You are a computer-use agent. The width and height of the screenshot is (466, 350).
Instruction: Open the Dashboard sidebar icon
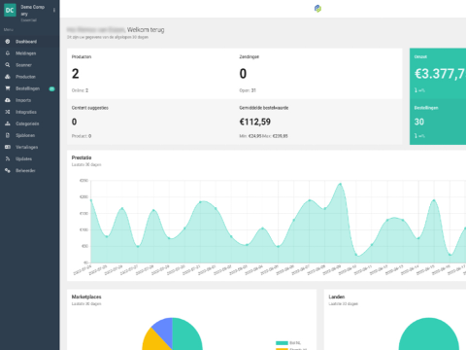coord(8,42)
